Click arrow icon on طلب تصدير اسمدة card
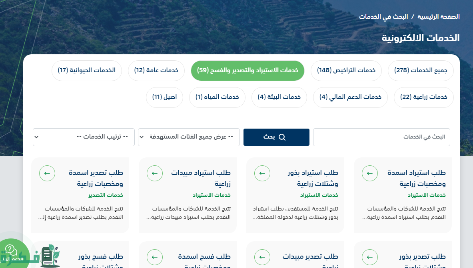This screenshot has height=268, width=473. tap(47, 173)
